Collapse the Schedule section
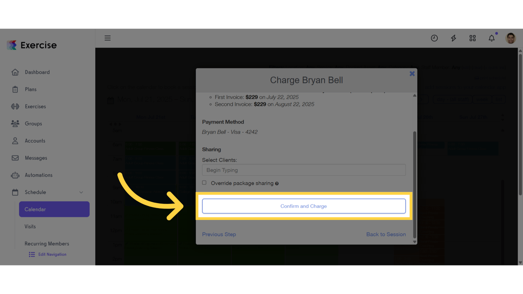Viewport: 523px width, 294px height. (81, 192)
